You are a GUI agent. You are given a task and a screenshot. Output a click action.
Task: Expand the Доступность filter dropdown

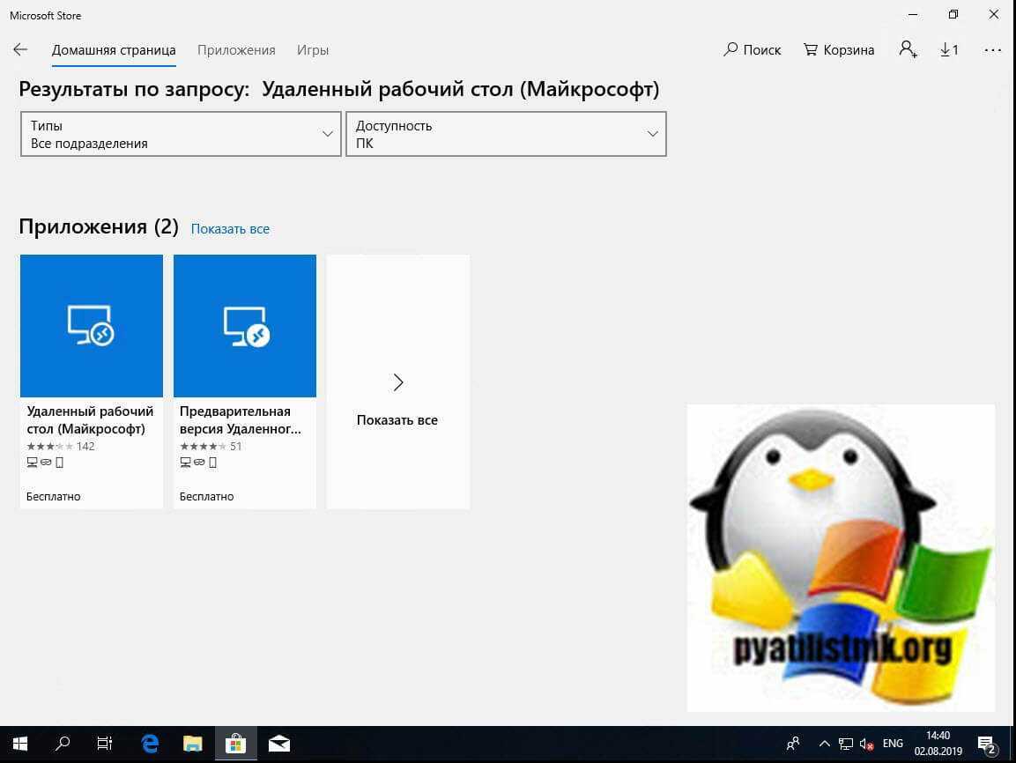pyautogui.click(x=506, y=134)
